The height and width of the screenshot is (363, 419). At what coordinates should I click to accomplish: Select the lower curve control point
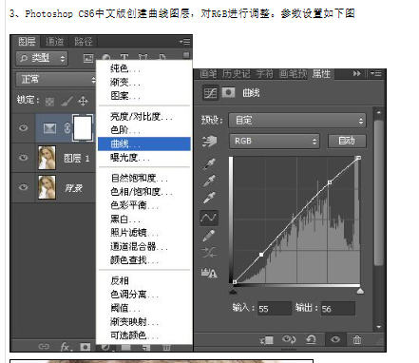pyautogui.click(x=261, y=255)
